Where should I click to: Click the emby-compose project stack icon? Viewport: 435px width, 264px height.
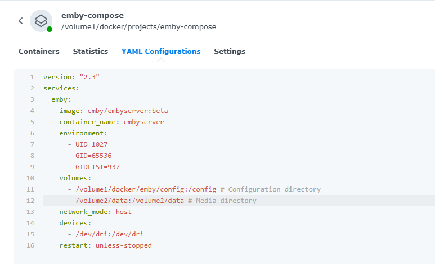(41, 21)
